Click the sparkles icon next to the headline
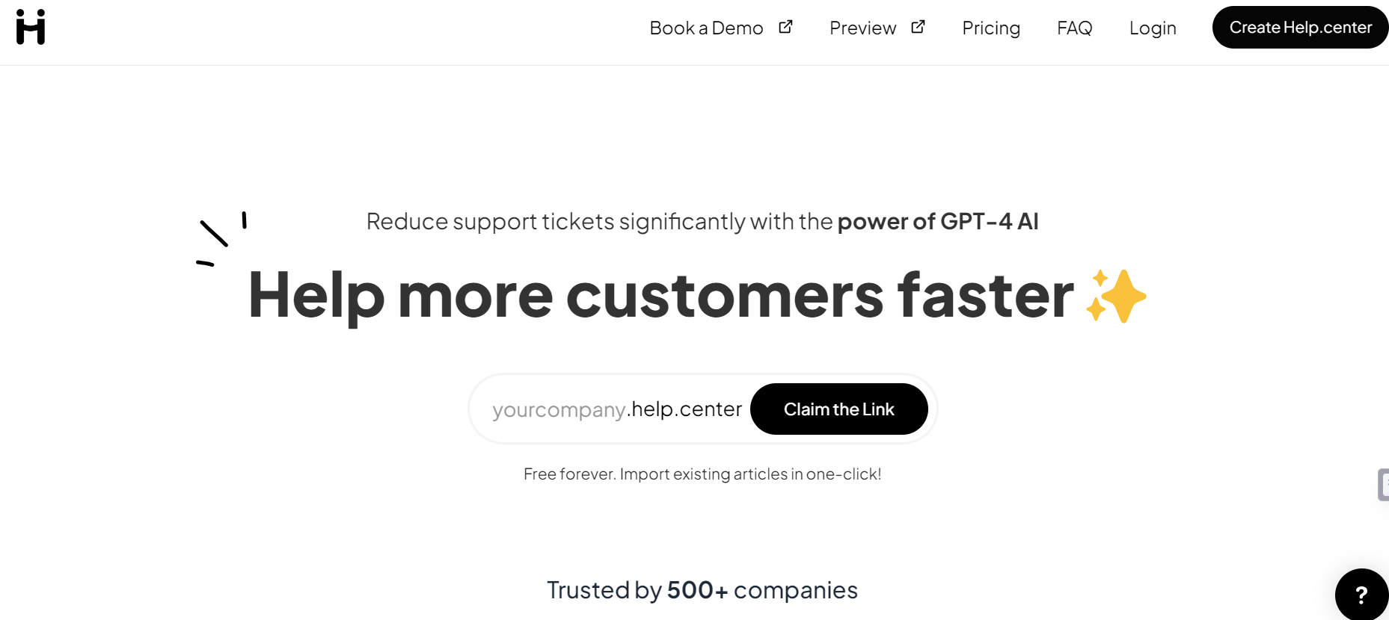 pos(1117,296)
